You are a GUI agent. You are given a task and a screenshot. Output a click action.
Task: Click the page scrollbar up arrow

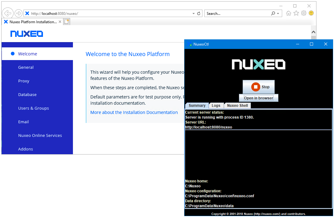tap(313, 32)
